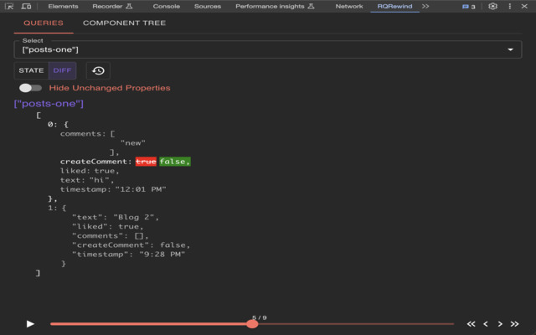This screenshot has width=536, height=335.
Task: Switch to the Recorder tab
Action: tap(112, 6)
